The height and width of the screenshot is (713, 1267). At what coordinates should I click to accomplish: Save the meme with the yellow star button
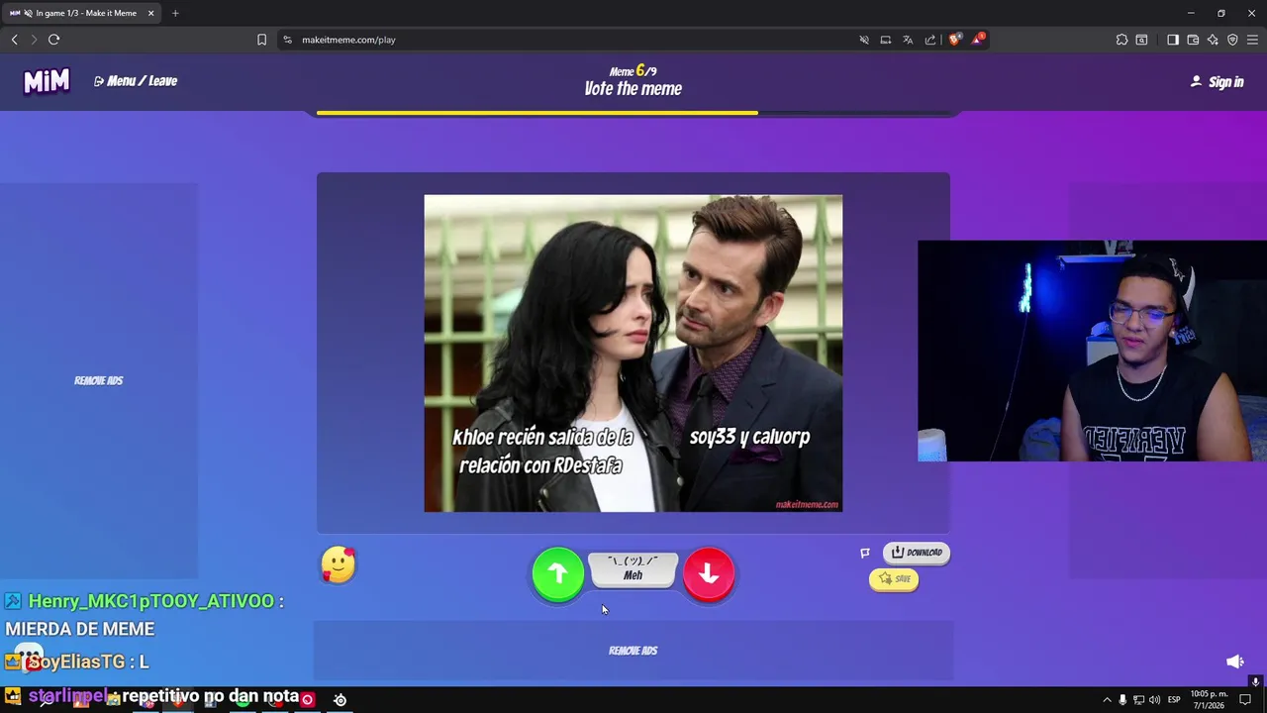click(894, 579)
